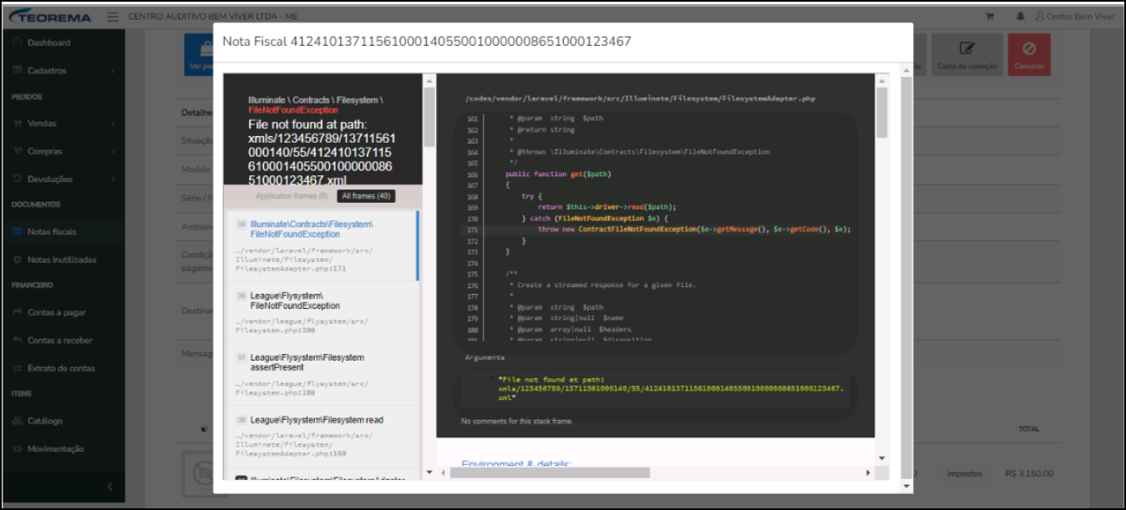
Task: Open Extrato de contas
Action: [x=63, y=368]
